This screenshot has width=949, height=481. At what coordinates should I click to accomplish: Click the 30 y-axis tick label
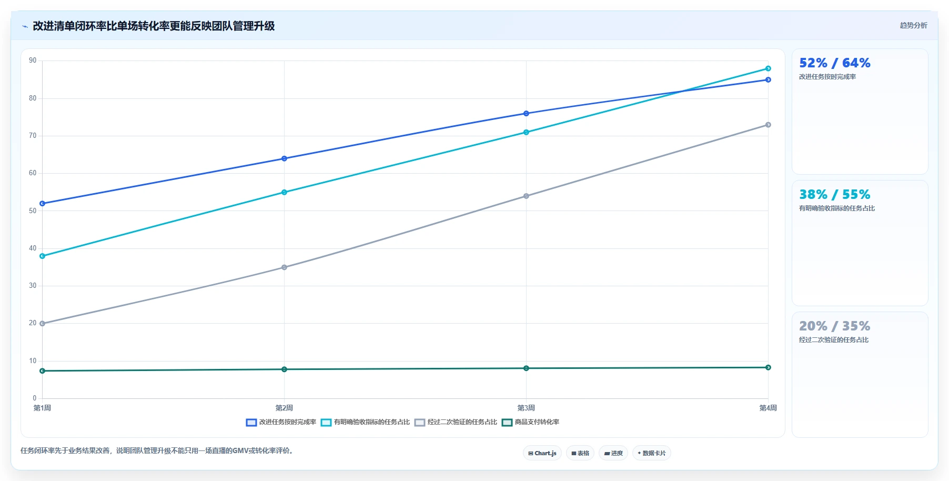[x=33, y=286]
